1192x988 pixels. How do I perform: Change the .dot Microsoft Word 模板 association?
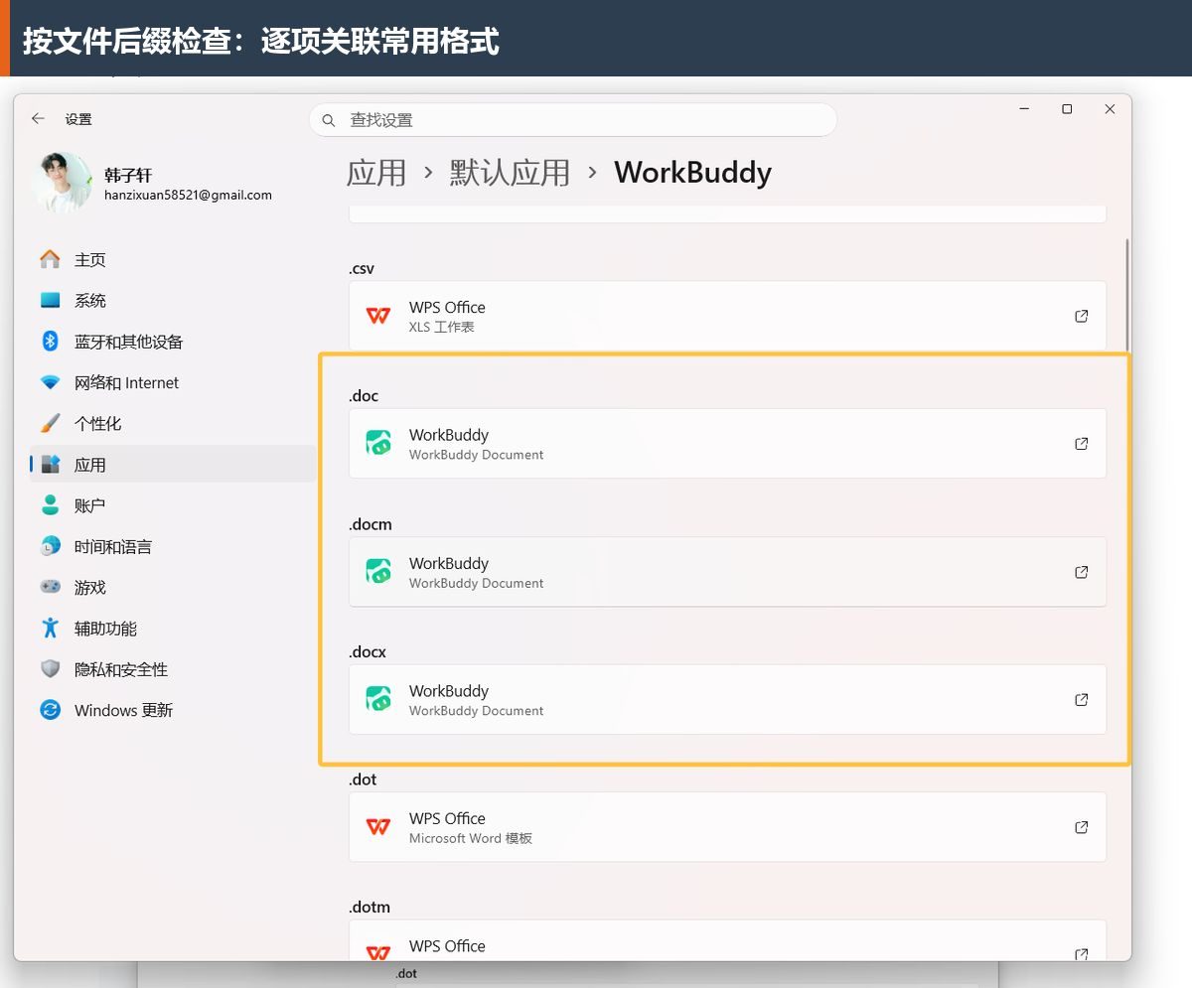click(727, 826)
